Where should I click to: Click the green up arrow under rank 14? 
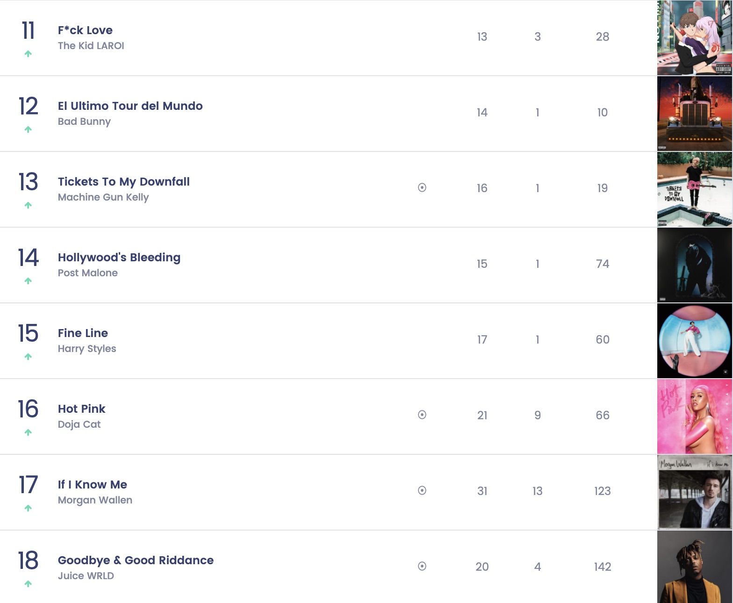tap(28, 281)
